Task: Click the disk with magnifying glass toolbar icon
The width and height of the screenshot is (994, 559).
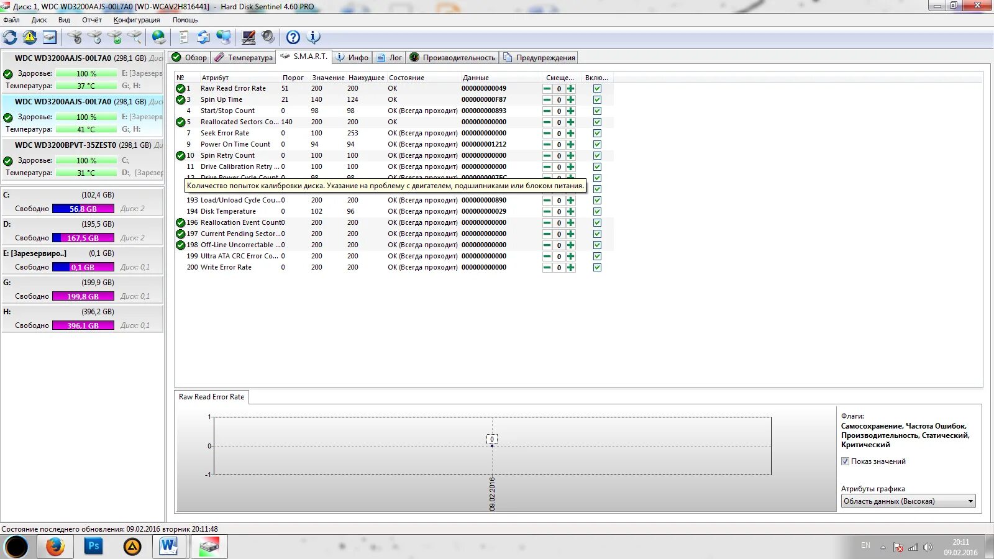Action: pyautogui.click(x=135, y=37)
